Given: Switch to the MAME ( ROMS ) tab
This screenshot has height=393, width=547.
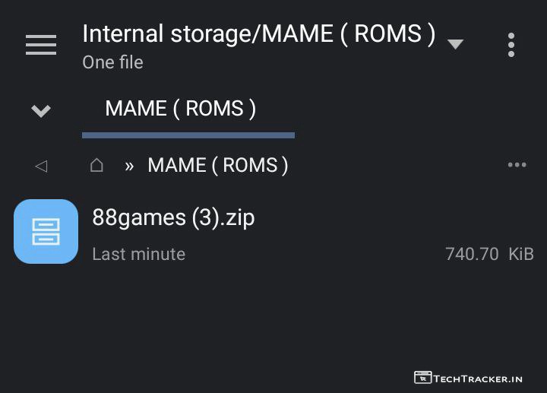Looking at the screenshot, I should [181, 109].
